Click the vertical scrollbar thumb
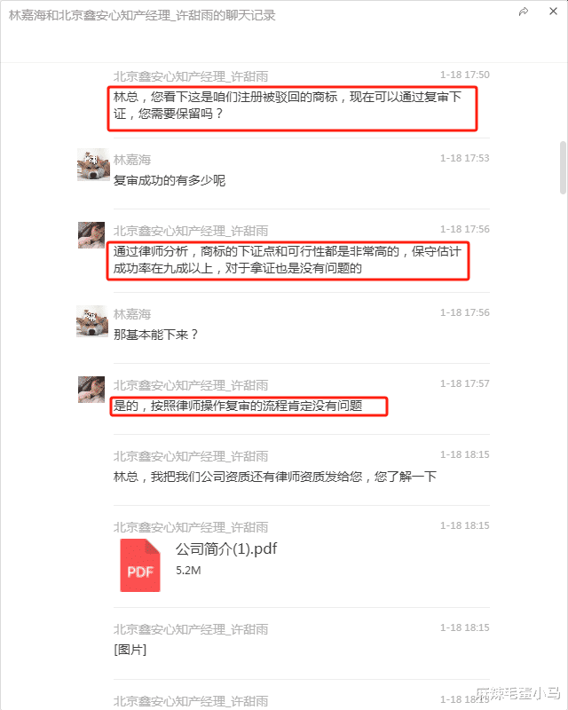Image resolution: width=568 pixels, height=710 pixels. coord(563,168)
